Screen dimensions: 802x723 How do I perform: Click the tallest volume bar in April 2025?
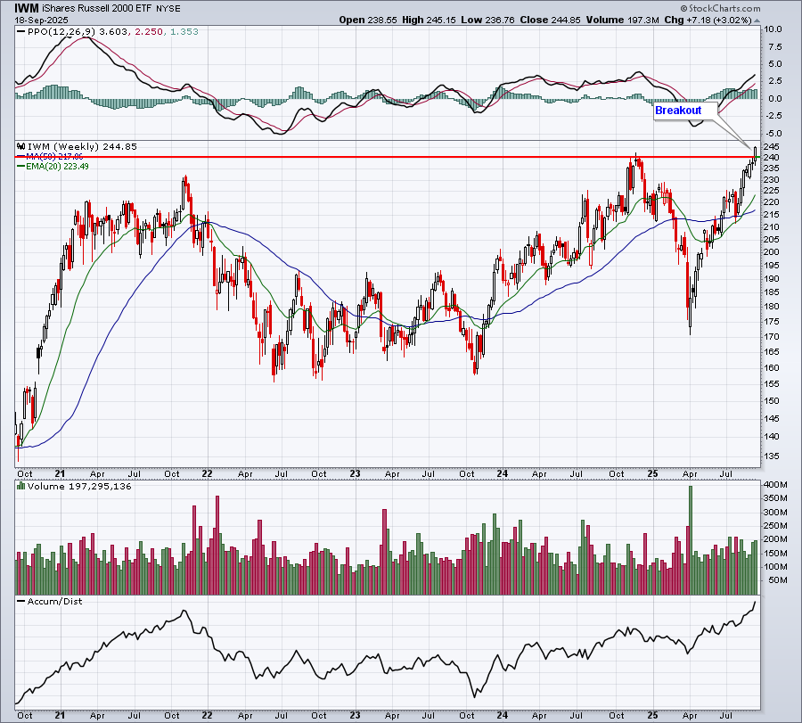click(691, 540)
